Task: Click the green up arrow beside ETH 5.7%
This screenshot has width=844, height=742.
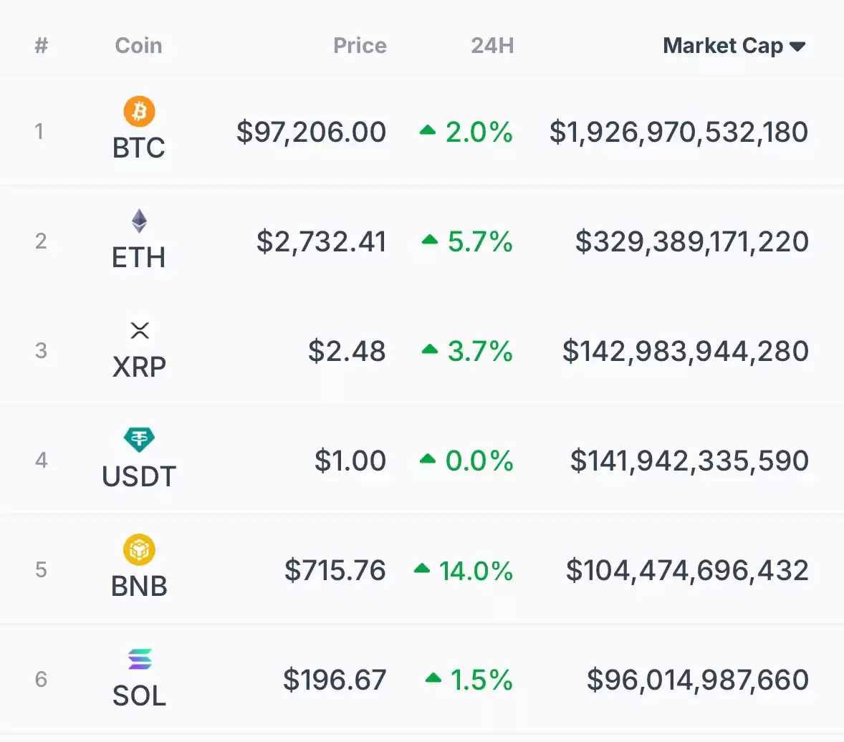Action: coord(430,239)
